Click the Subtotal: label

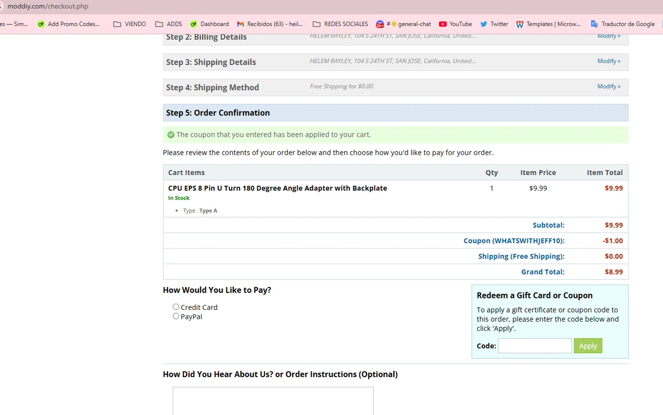(549, 225)
